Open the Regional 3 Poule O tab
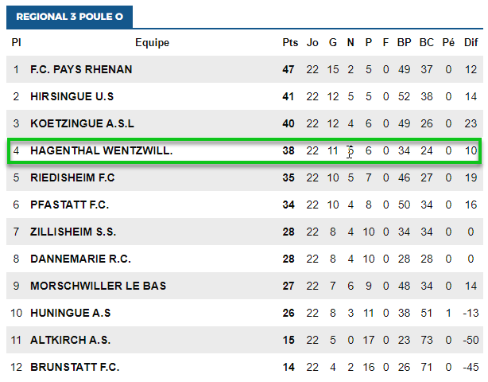The height and width of the screenshot is (382, 488). point(70,16)
